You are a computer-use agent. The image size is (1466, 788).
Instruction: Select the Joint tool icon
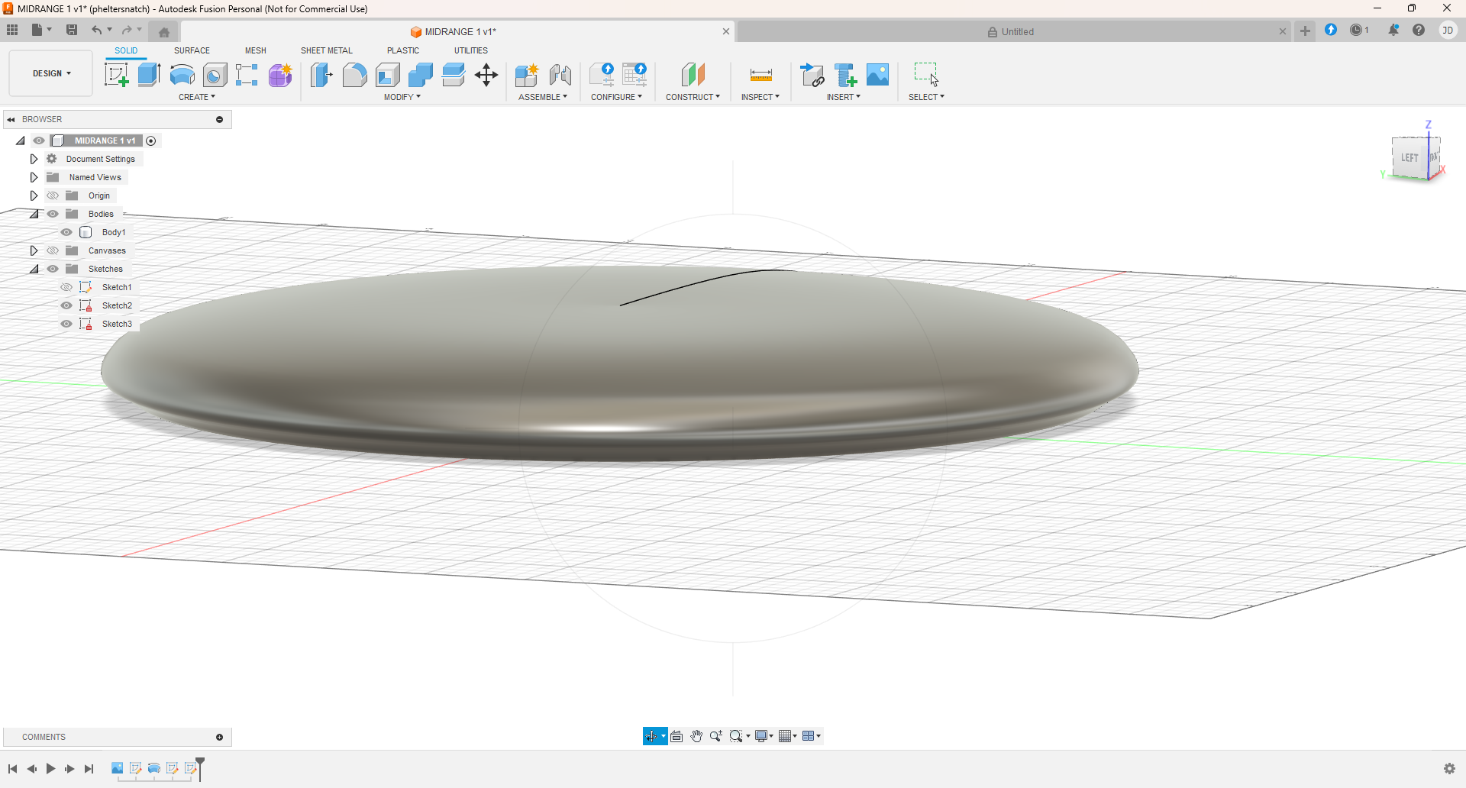point(560,75)
